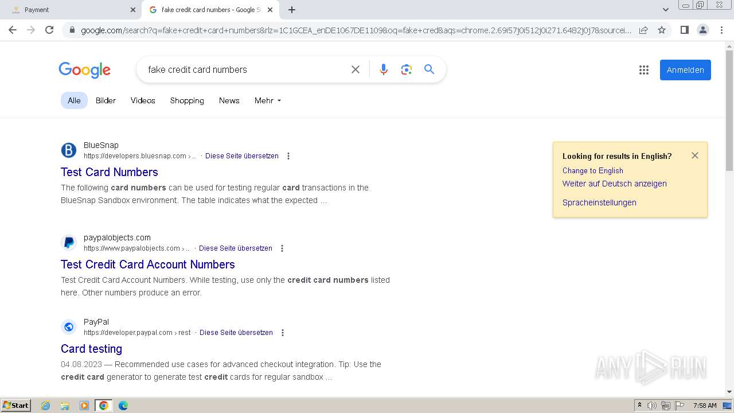The image size is (734, 413).
Task: Open the tab search dropdown arrow
Action: [x=665, y=10]
